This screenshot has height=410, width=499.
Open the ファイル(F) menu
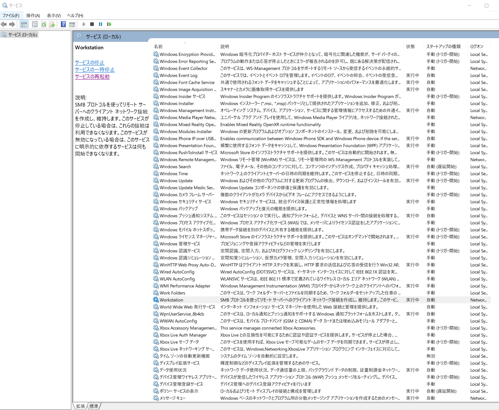[11, 15]
